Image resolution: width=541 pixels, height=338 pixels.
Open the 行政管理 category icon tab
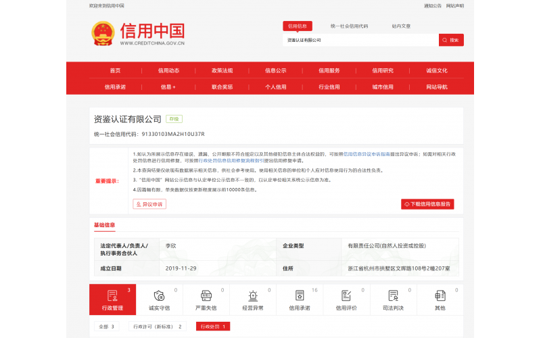click(x=112, y=299)
